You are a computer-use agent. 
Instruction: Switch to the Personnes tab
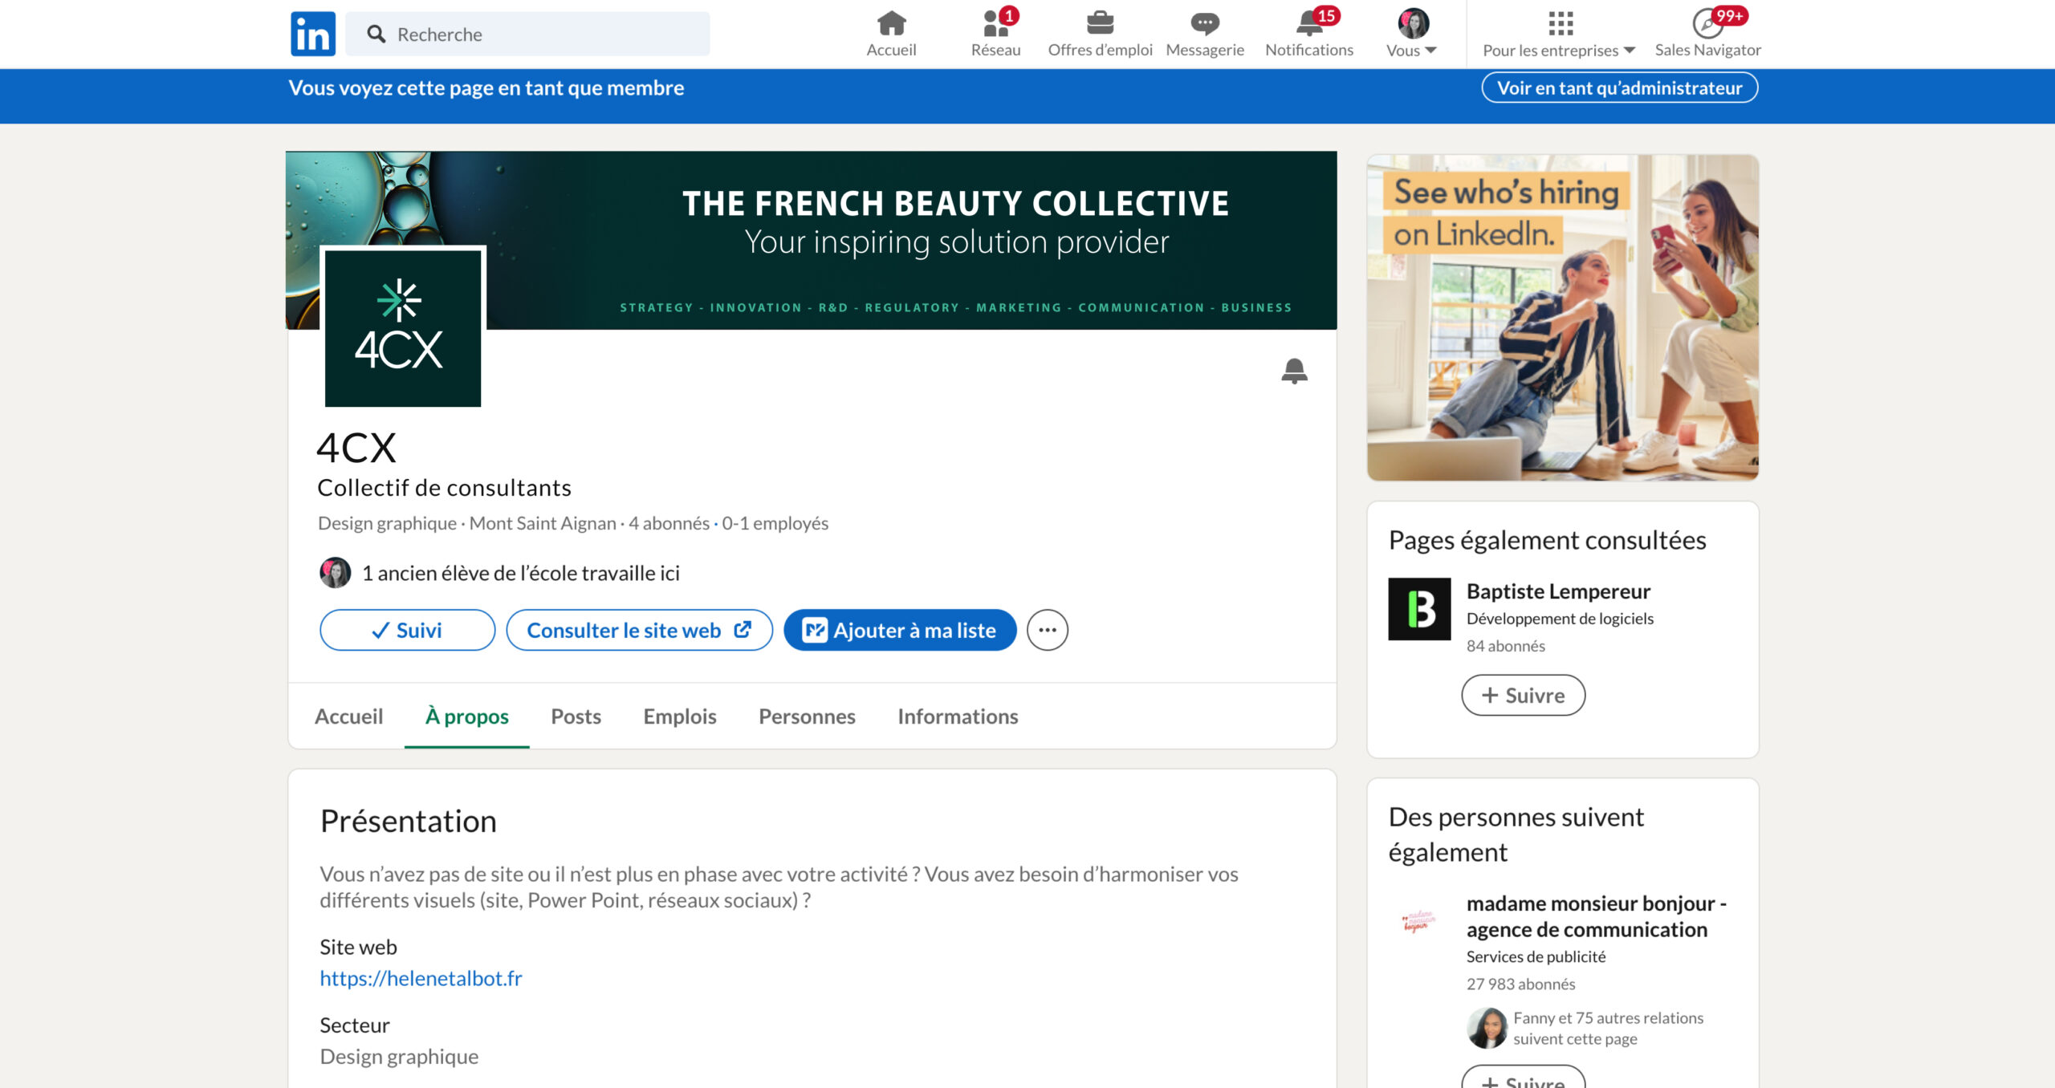[x=806, y=716]
